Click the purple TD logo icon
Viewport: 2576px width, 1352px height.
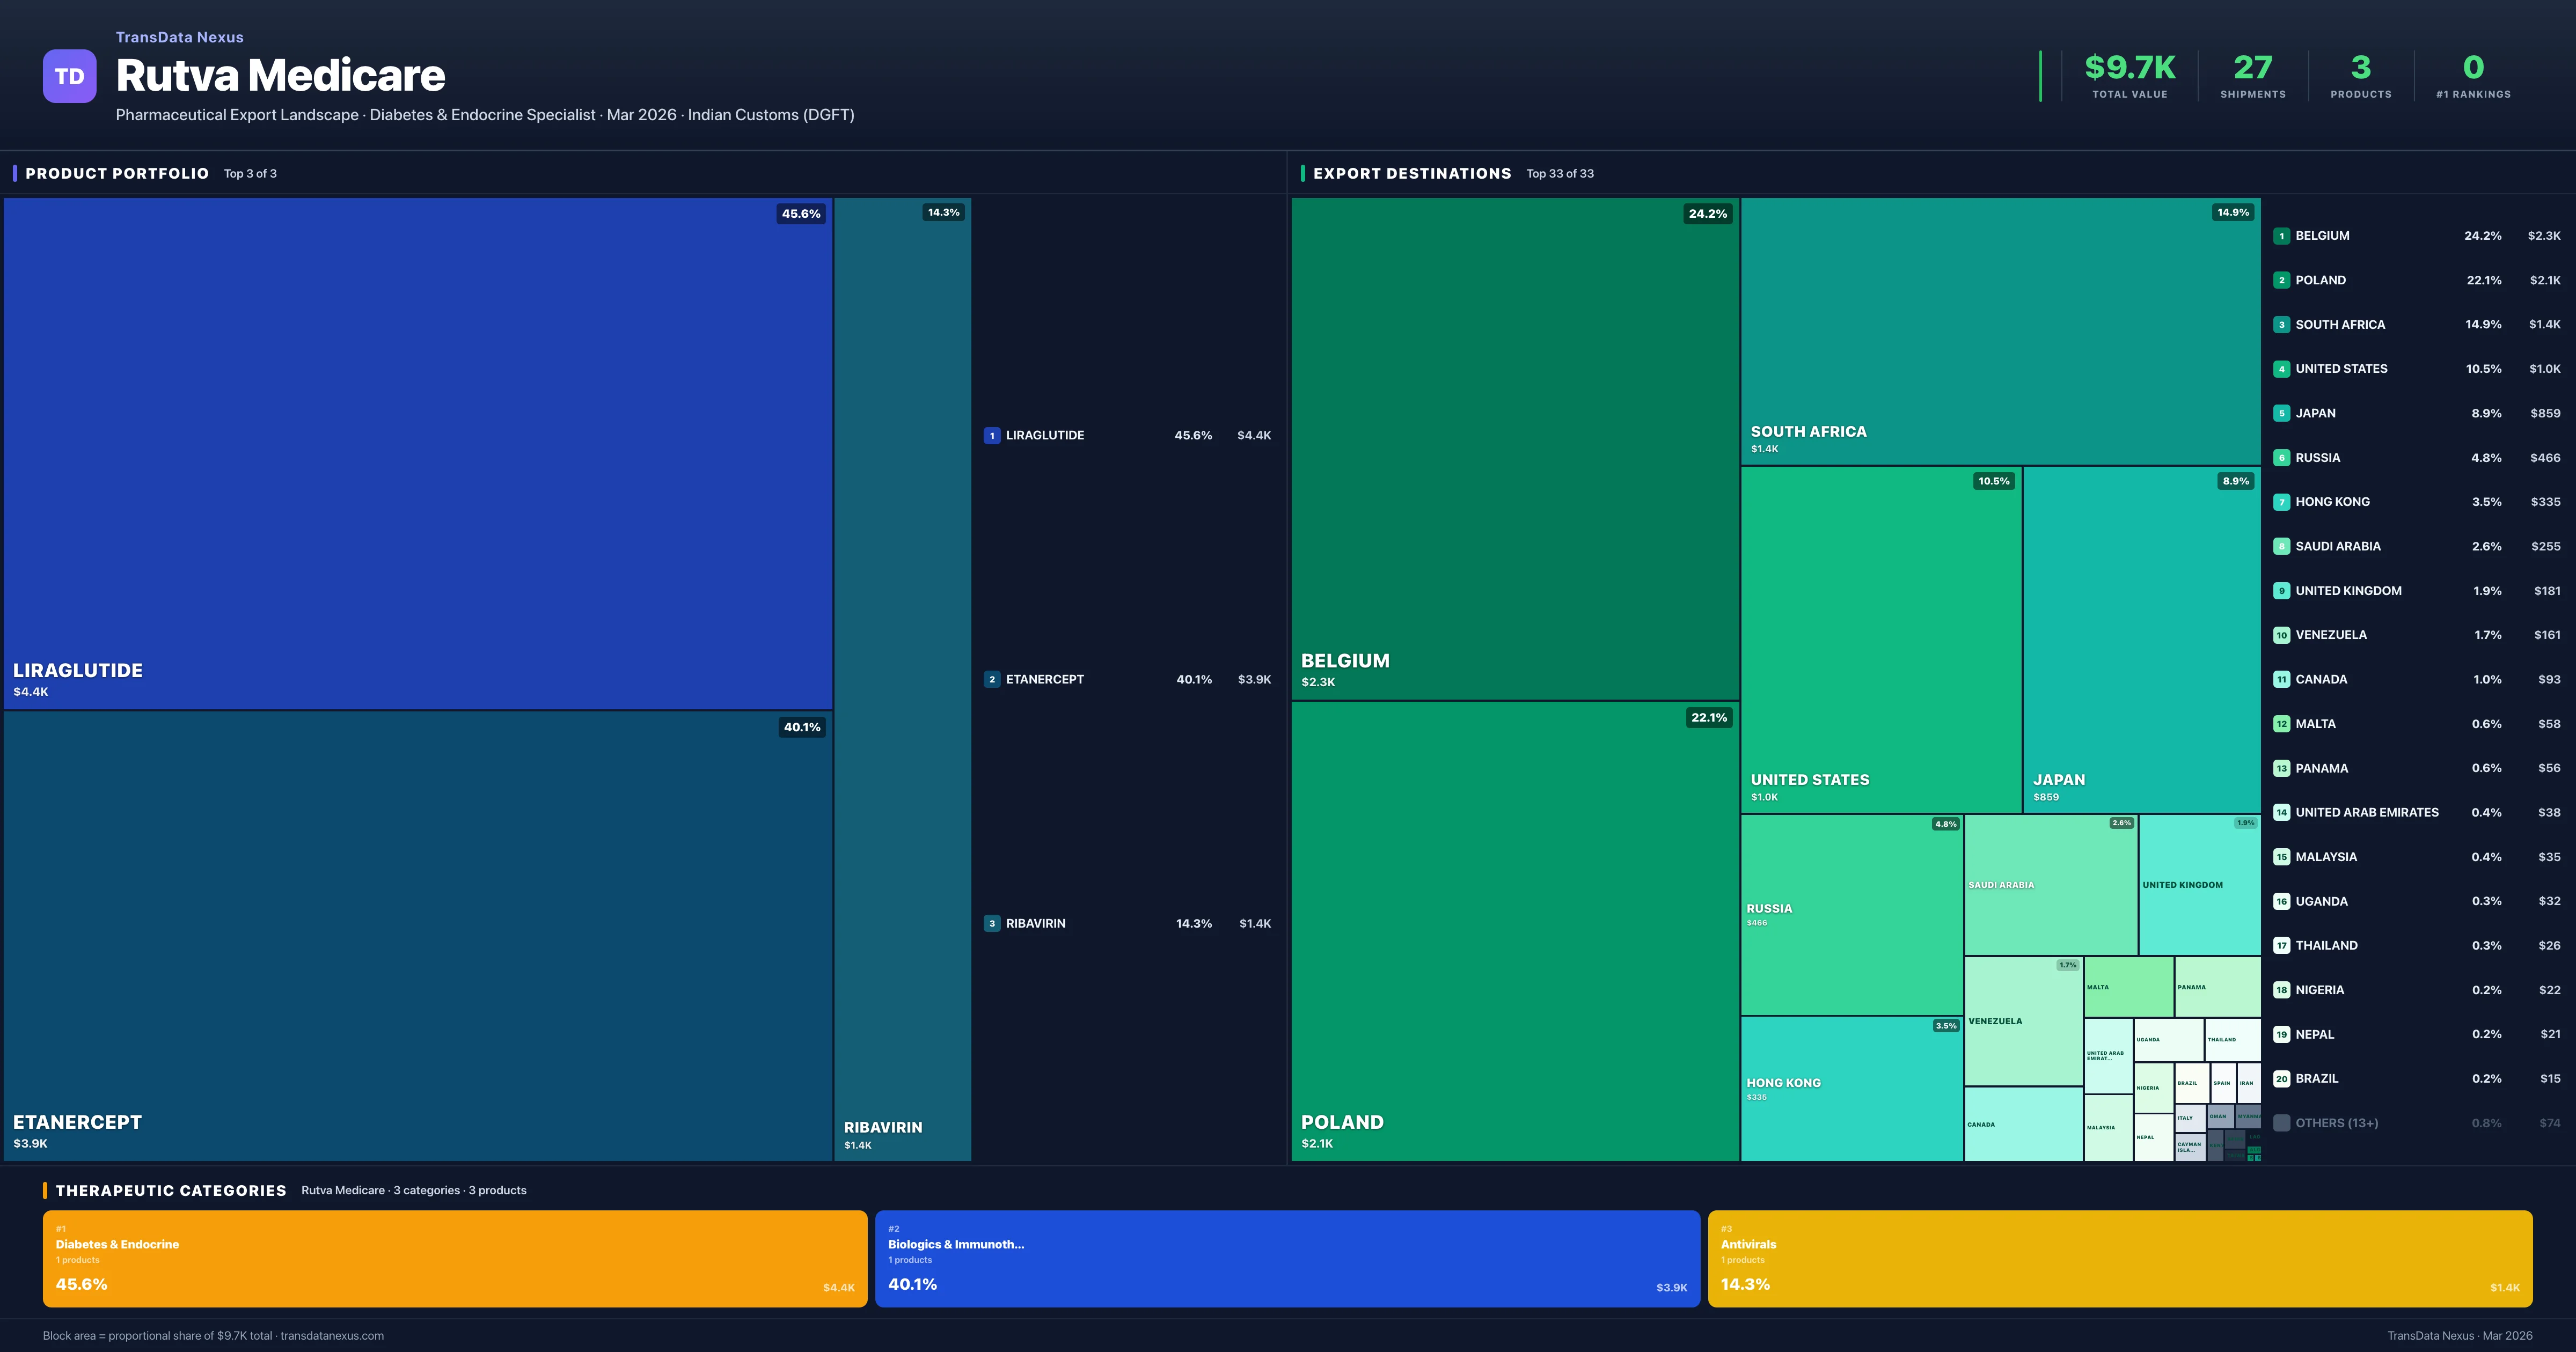(69, 76)
